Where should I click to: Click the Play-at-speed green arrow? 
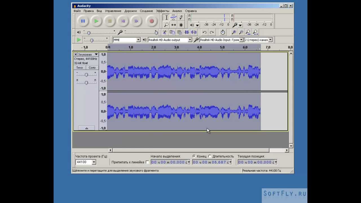79,40
